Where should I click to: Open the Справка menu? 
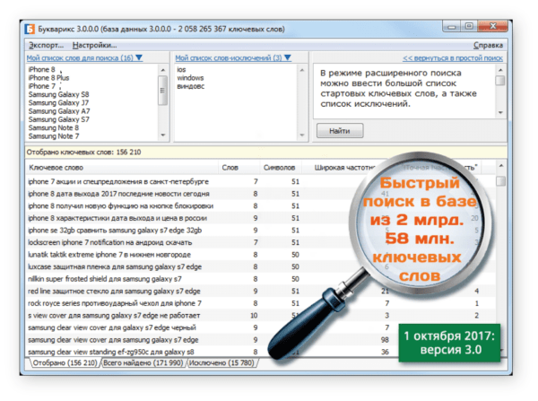coord(488,46)
